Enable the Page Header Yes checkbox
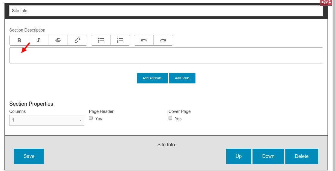This screenshot has width=335, height=171. pos(91,118)
